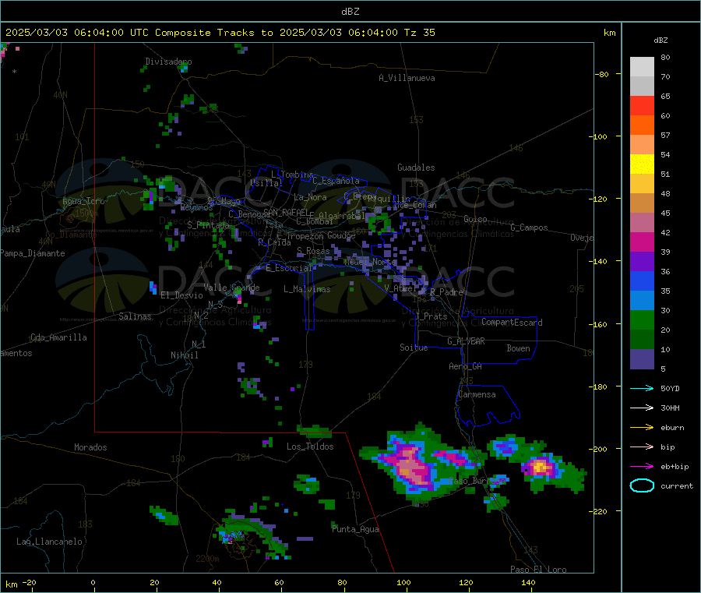Click the A_Villanueva map label

(407, 78)
